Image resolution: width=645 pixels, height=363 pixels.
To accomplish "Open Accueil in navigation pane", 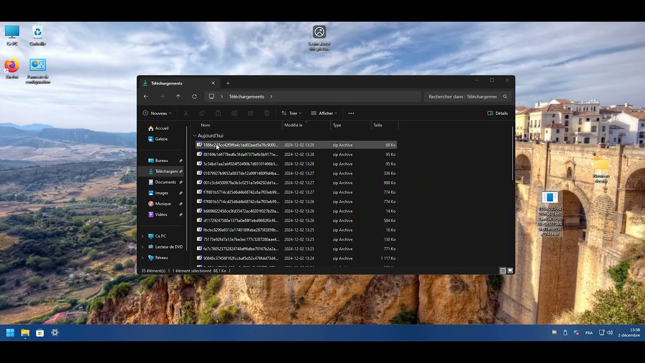I will (x=162, y=129).
